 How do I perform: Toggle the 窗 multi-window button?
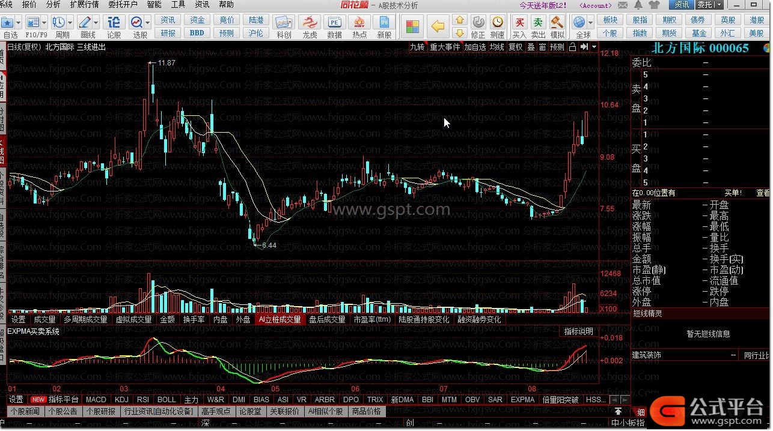[542, 47]
